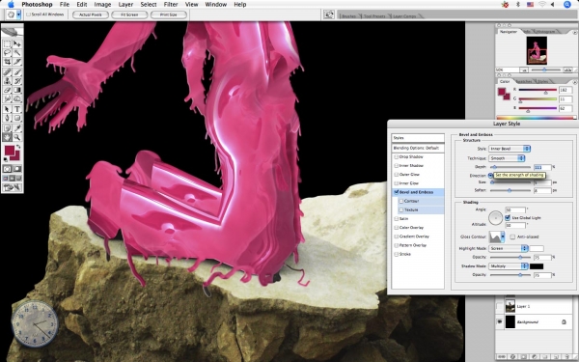Screen dimensions: 579x362
Task: Open Navigator panel options menu arrow
Action: tap(574, 33)
